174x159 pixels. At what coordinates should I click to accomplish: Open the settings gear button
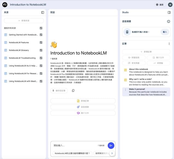pos(160,5)
